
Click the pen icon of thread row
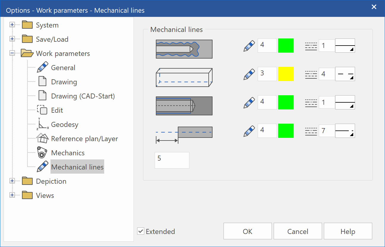(x=249, y=103)
